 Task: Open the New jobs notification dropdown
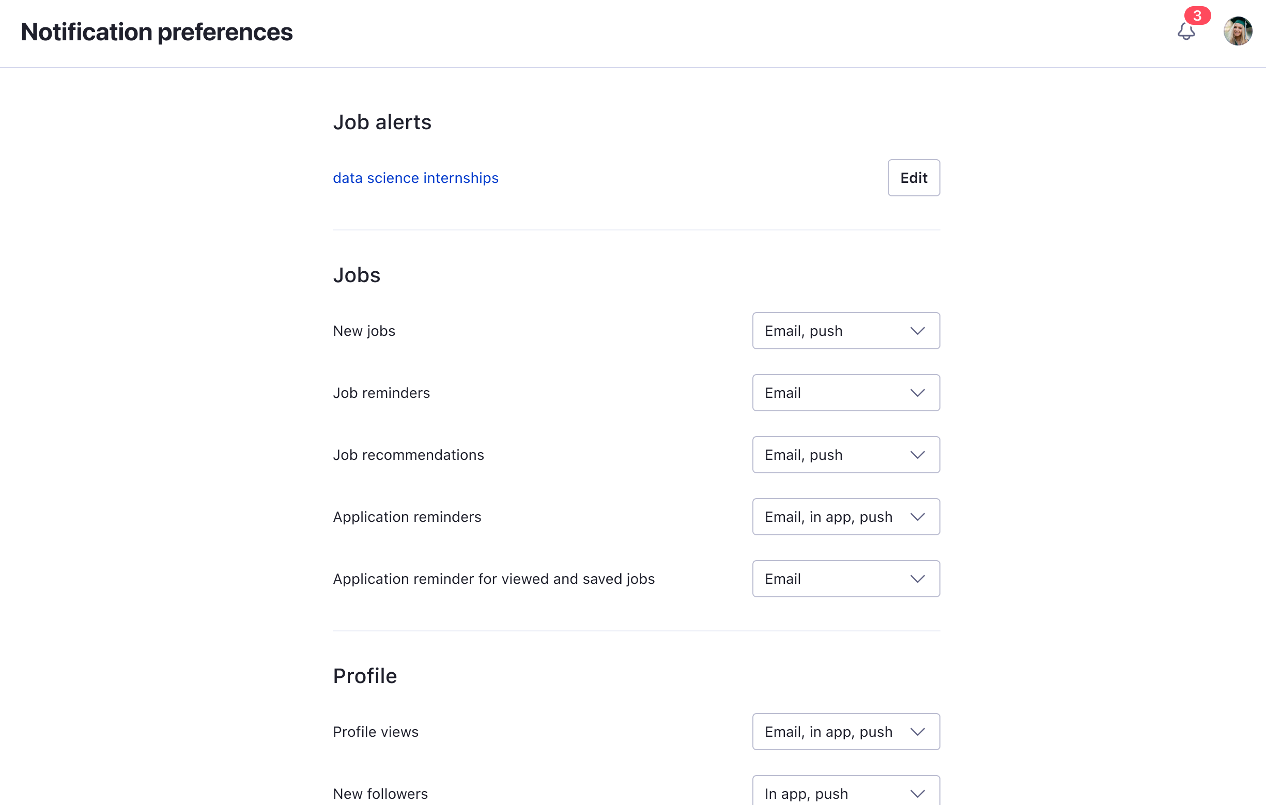tap(846, 331)
